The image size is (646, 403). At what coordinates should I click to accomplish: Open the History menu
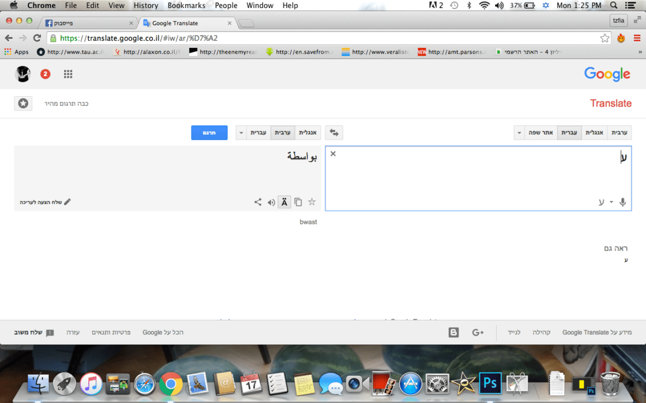146,5
